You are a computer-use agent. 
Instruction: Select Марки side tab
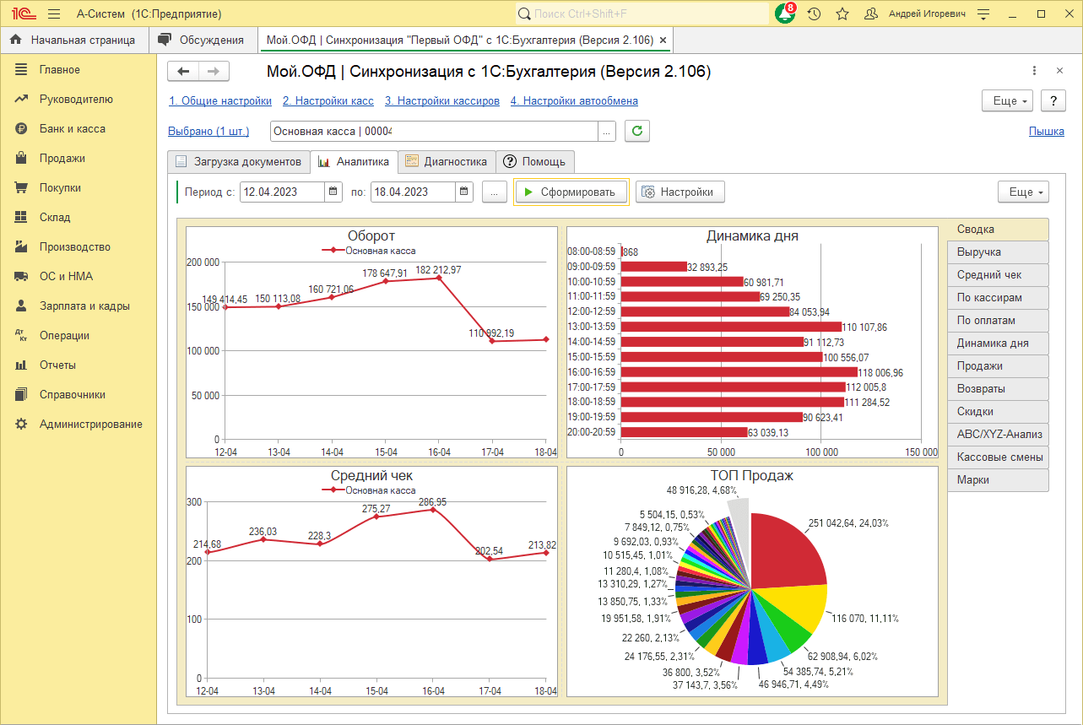(998, 479)
